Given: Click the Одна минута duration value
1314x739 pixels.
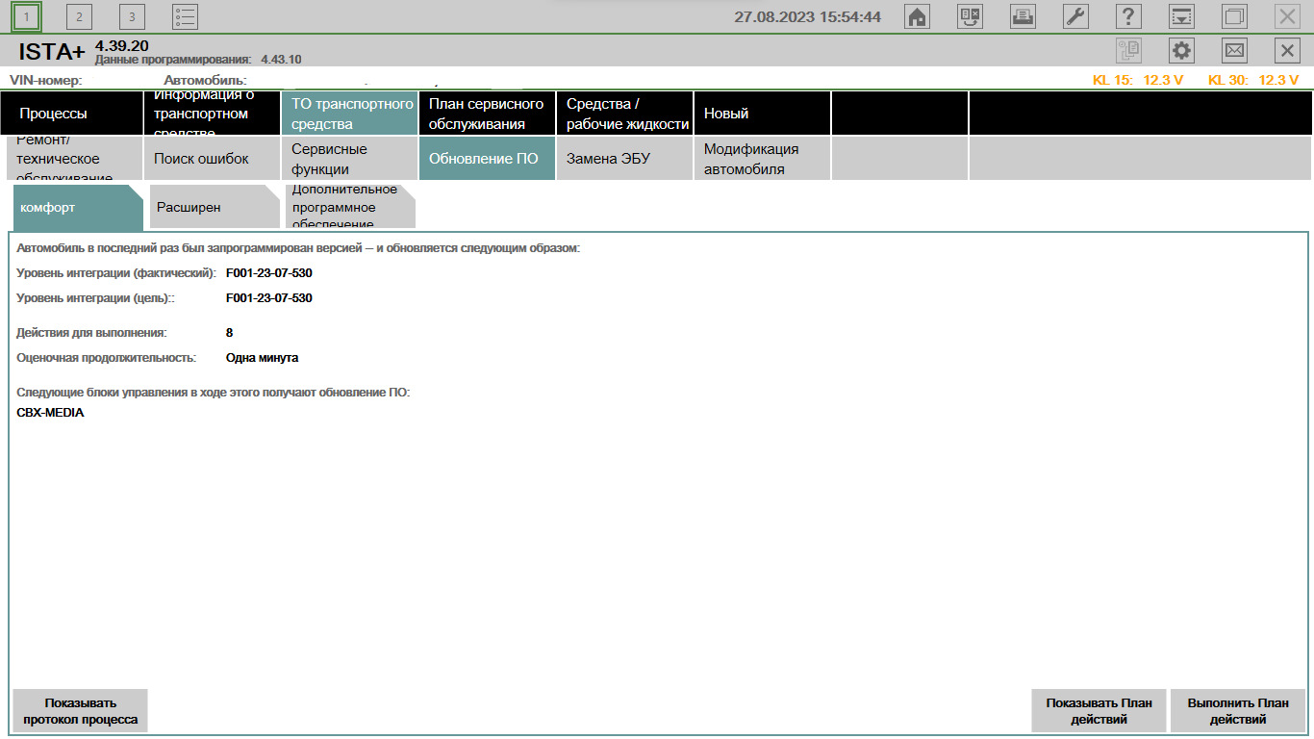Looking at the screenshot, I should point(263,358).
